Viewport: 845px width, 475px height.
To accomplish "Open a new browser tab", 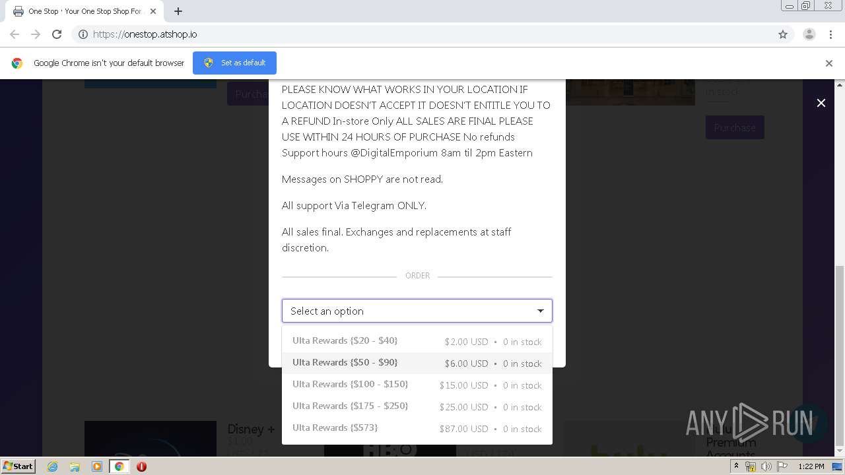I will [x=178, y=11].
